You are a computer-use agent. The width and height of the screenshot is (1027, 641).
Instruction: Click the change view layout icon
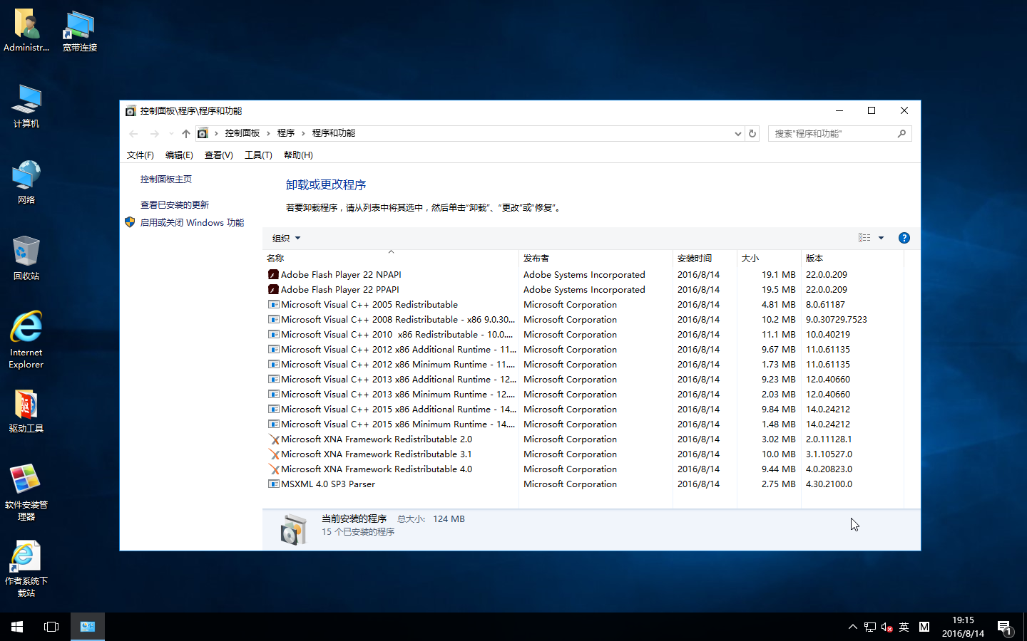click(864, 238)
